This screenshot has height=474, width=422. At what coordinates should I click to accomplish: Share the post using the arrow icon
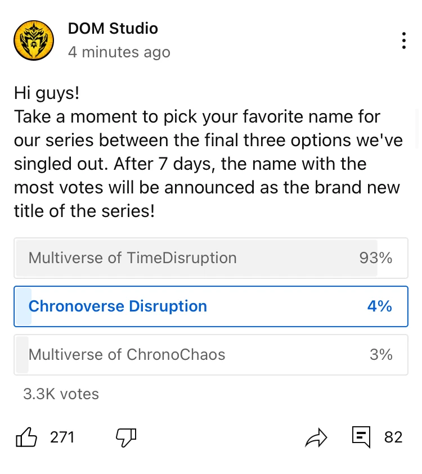pos(316,437)
